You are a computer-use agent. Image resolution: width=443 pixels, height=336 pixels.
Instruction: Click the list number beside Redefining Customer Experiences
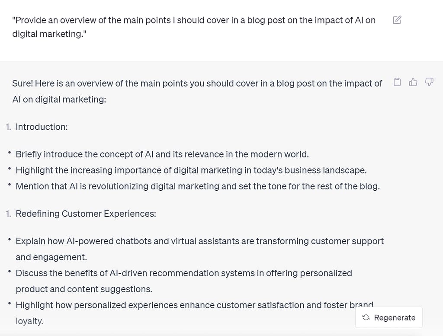[x=8, y=214]
